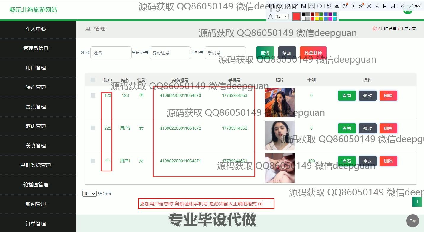Click the home icon in breadcrumb
Screen dimensions: 424x232
pos(375,29)
